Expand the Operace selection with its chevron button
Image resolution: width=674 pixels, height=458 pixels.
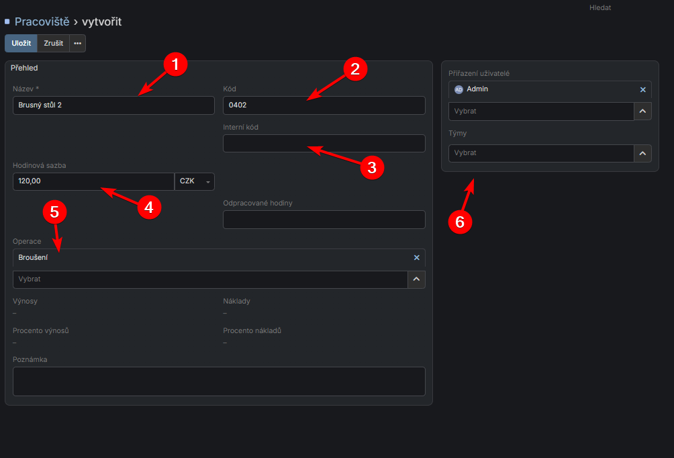pyautogui.click(x=416, y=279)
